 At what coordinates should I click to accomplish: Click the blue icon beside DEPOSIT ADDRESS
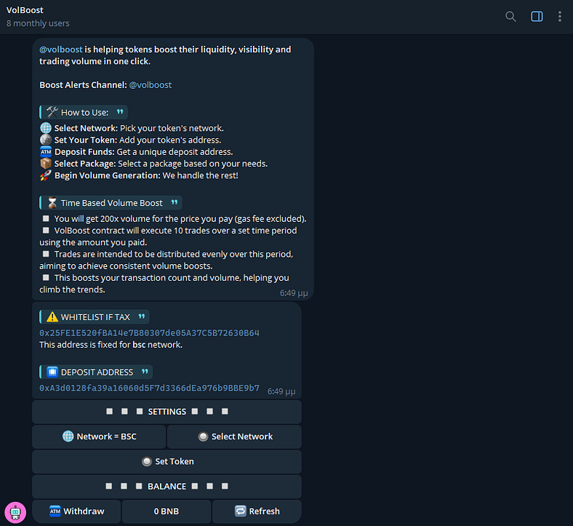(52, 372)
